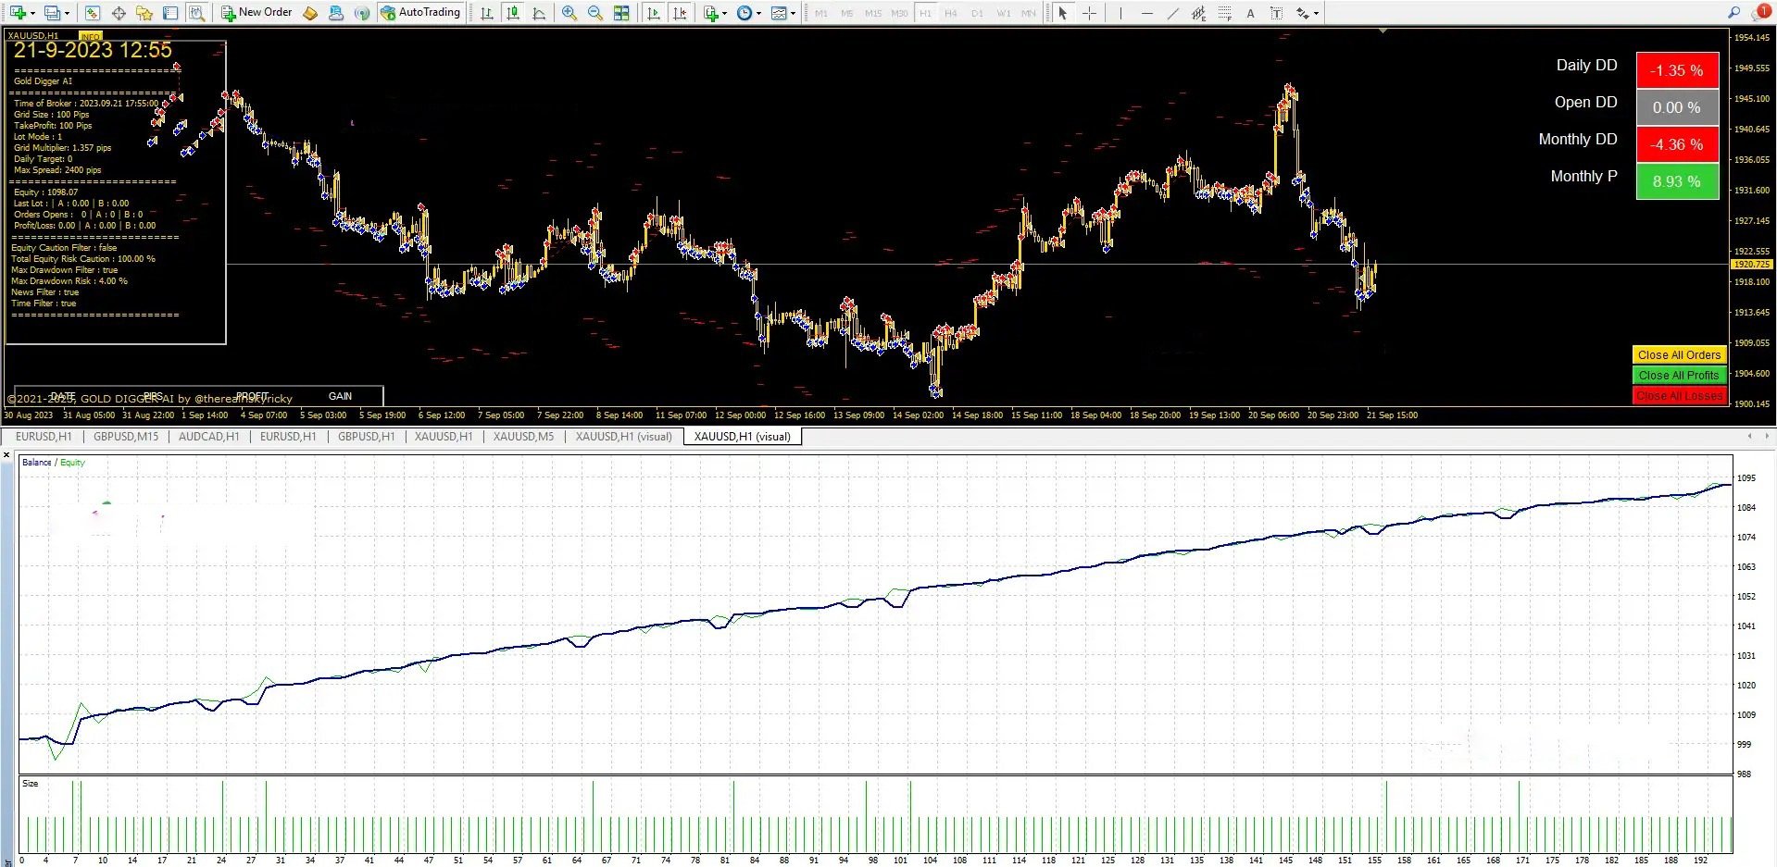Draw a vertical line
The height and width of the screenshot is (867, 1777).
pos(1120,13)
